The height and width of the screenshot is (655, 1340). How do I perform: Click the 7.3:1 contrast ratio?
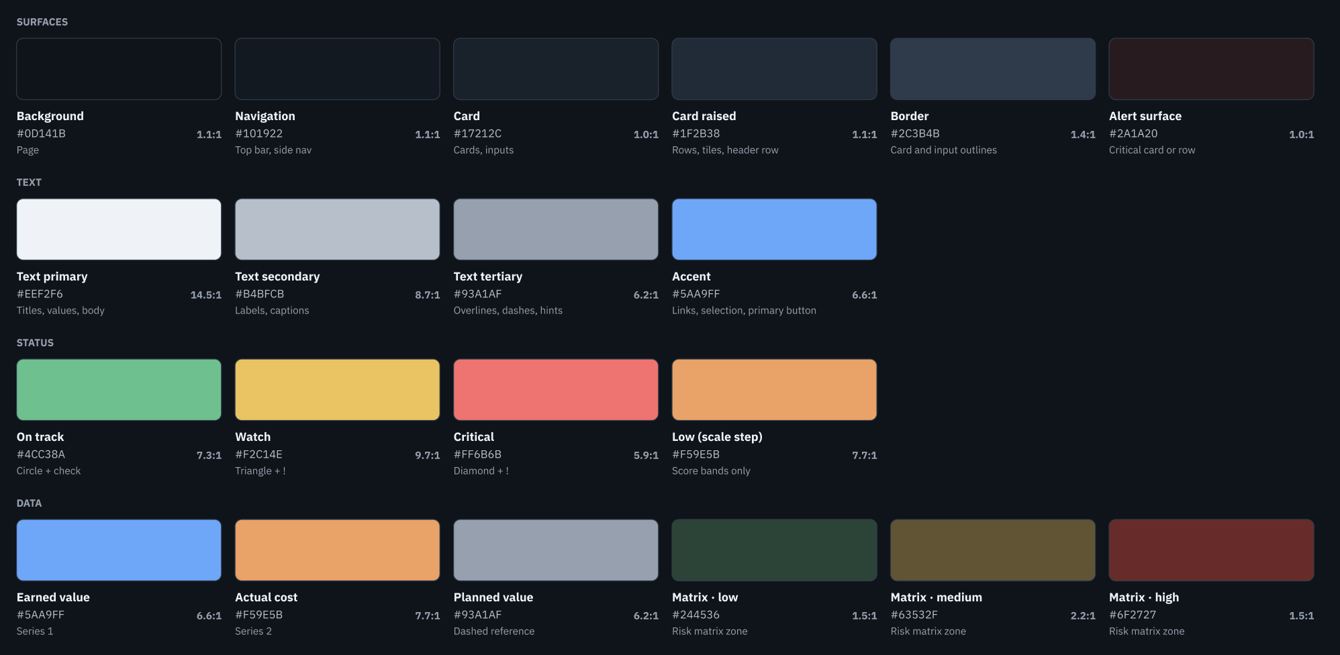209,456
